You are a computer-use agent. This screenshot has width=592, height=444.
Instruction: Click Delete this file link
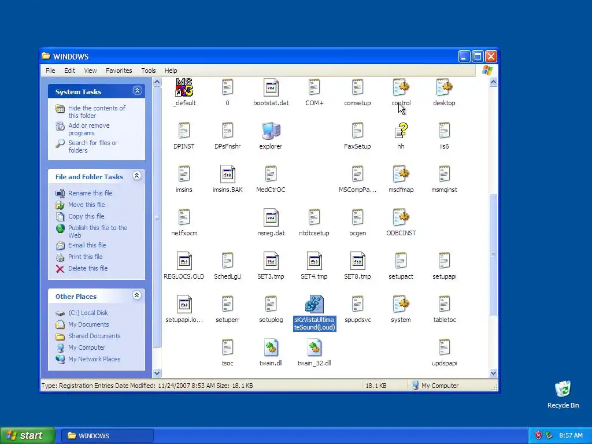coord(88,268)
